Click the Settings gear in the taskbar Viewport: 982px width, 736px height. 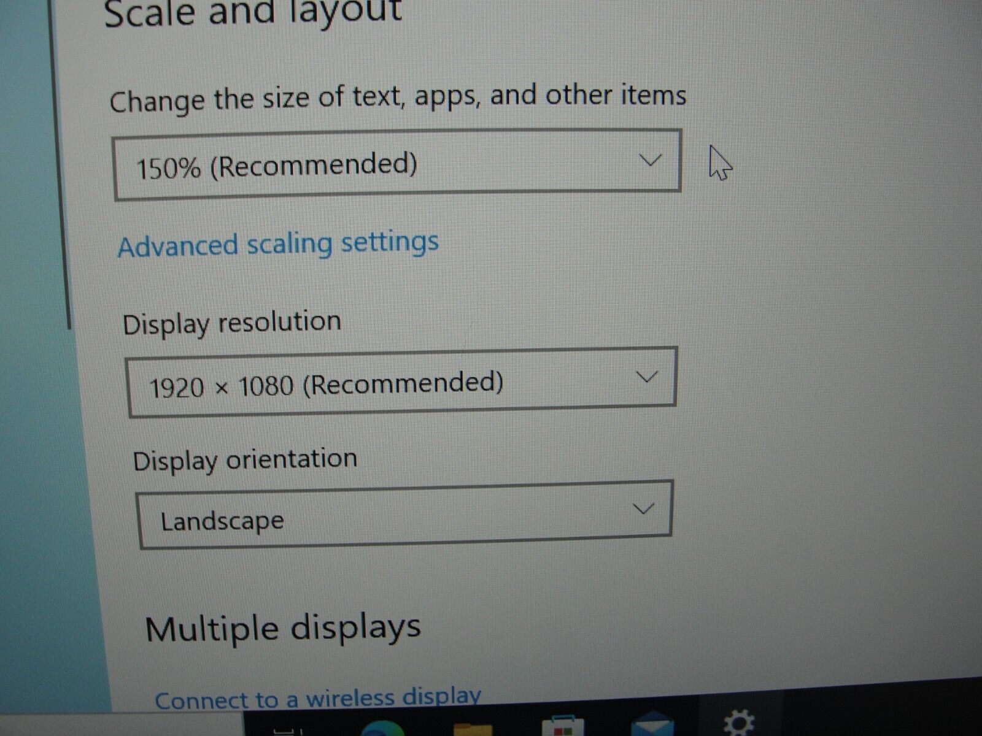pyautogui.click(x=738, y=724)
